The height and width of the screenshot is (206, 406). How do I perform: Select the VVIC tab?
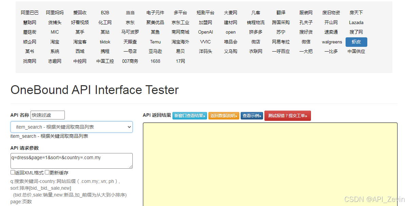[205, 42]
